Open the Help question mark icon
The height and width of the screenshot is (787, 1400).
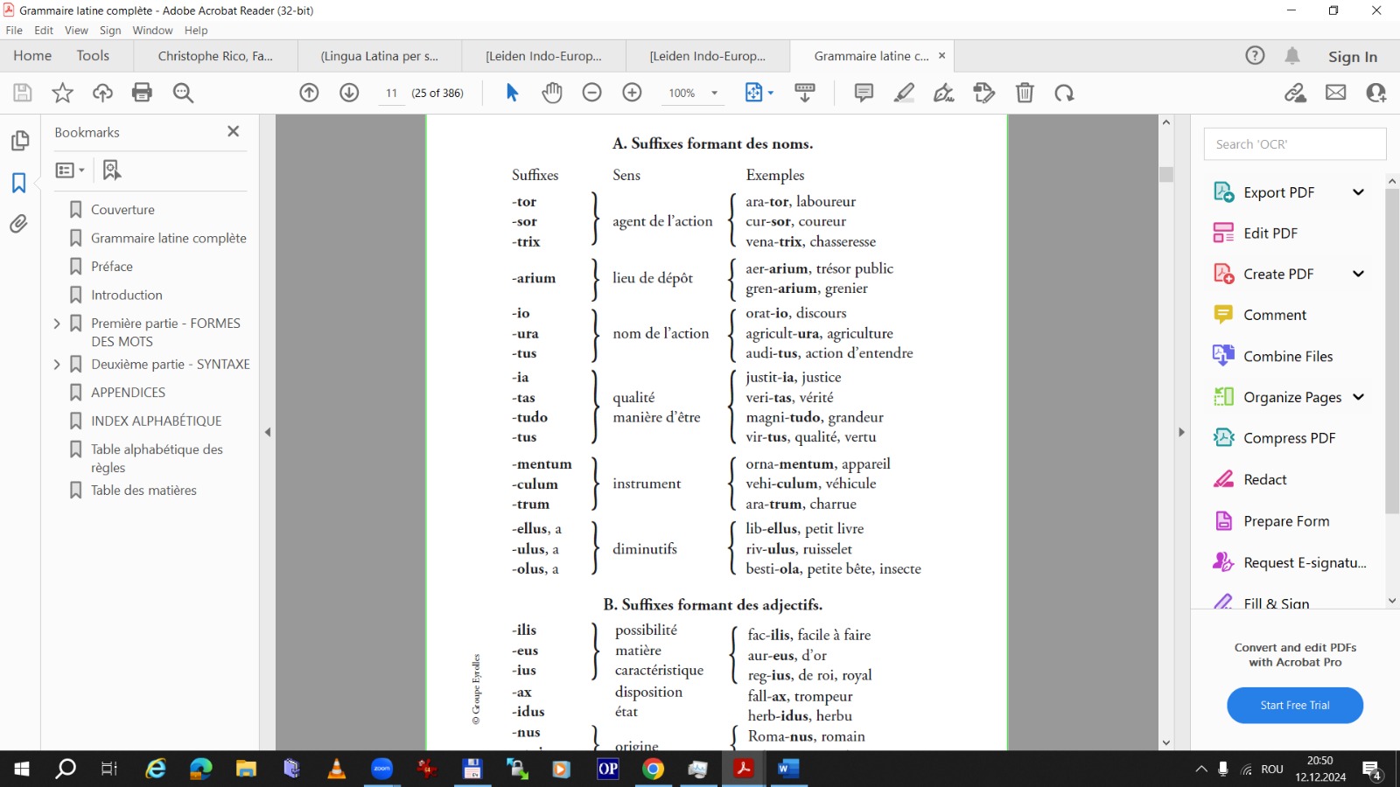(x=1255, y=56)
